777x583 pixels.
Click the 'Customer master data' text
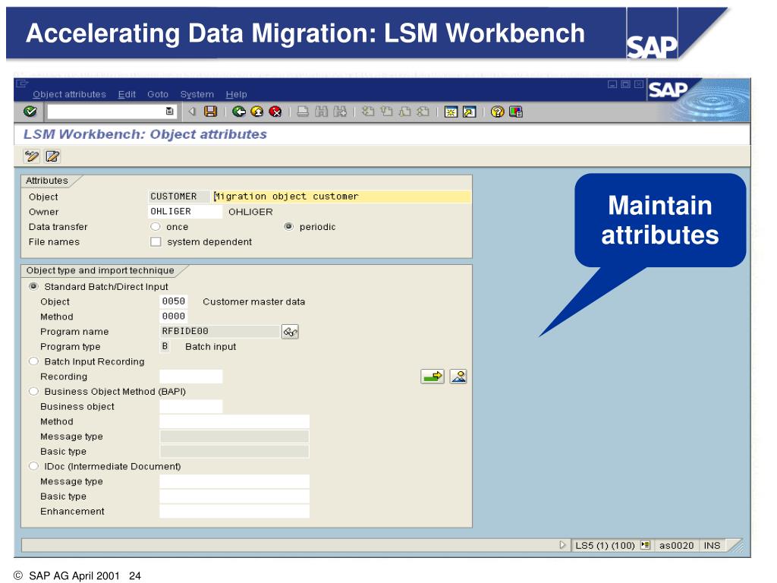click(253, 301)
